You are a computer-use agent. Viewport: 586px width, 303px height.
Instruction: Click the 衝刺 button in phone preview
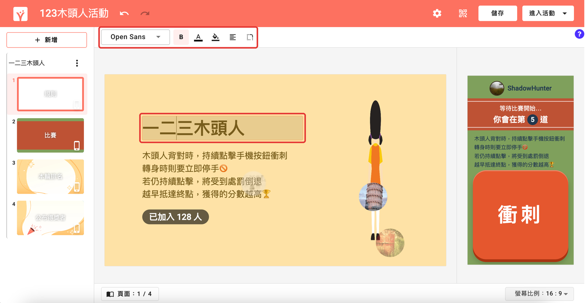pos(520,216)
